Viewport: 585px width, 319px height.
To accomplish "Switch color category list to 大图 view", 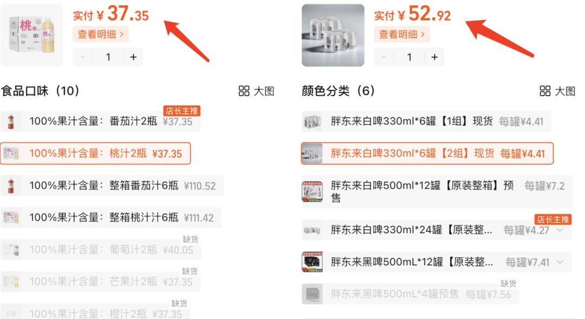I will (x=557, y=91).
